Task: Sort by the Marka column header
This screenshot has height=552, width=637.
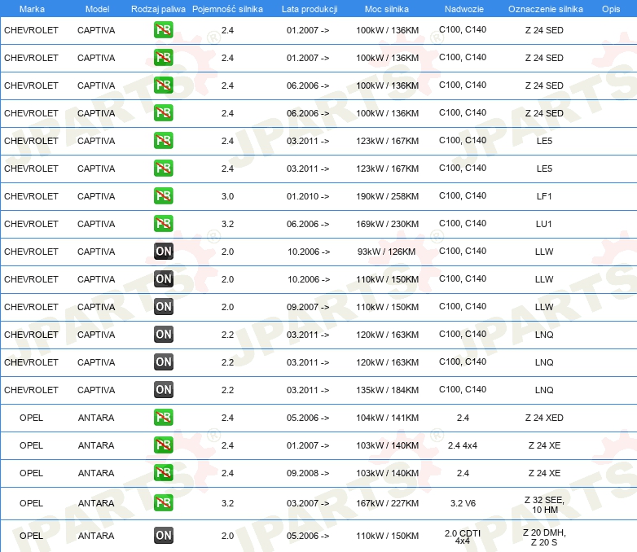Action: (x=32, y=8)
